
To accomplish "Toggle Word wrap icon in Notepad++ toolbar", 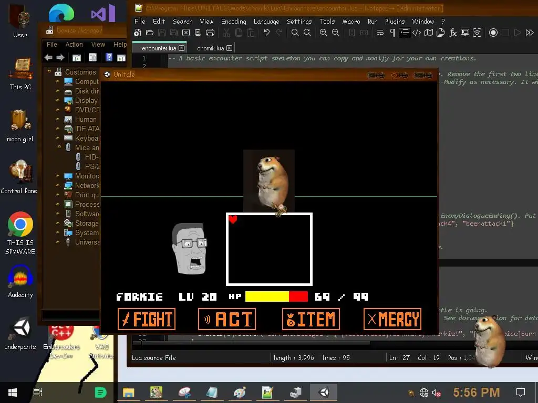I will click(x=380, y=33).
